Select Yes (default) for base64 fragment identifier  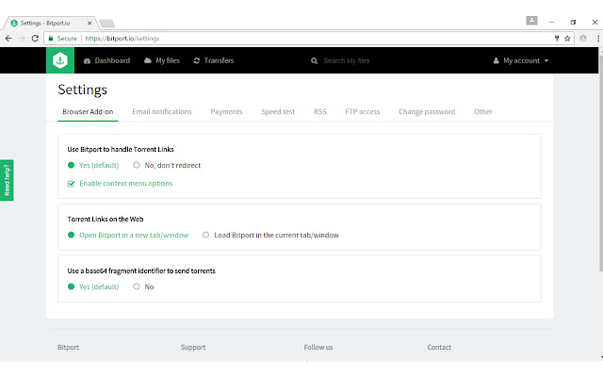(x=71, y=287)
